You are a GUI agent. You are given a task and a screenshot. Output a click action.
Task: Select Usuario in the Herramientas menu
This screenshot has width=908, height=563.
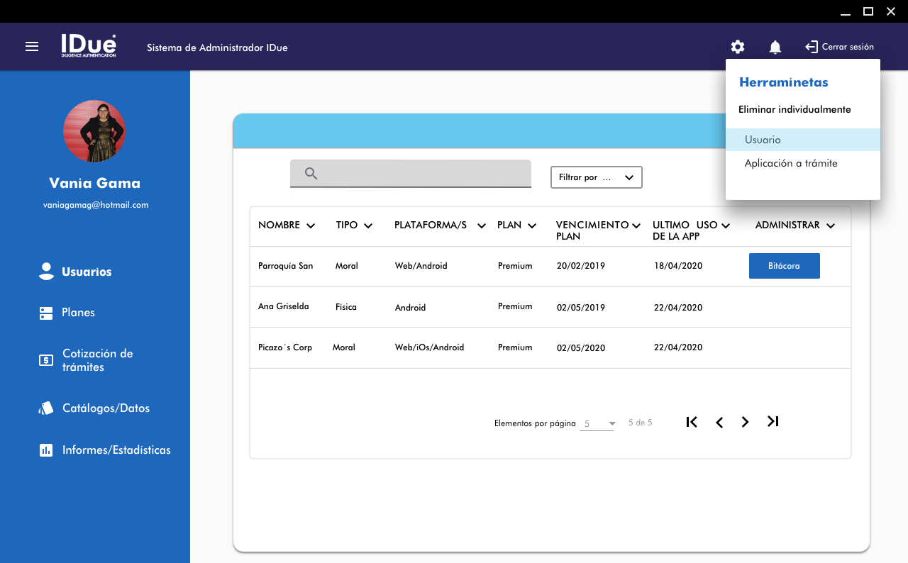tap(763, 140)
